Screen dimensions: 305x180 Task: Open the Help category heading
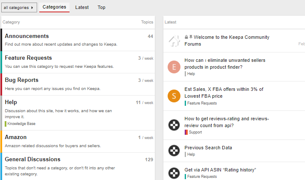[11, 102]
